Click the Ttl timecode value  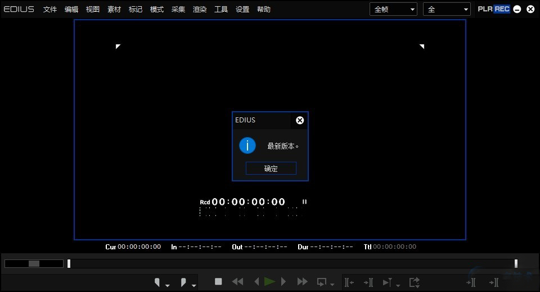point(395,247)
